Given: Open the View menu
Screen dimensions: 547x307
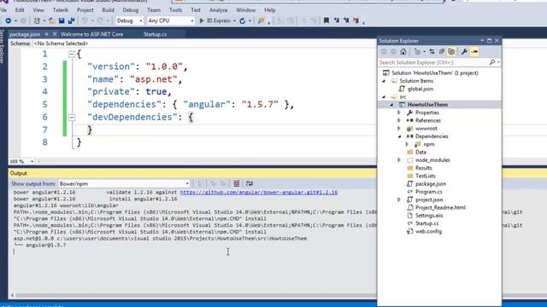Looking at the screenshot, I should pos(38,10).
